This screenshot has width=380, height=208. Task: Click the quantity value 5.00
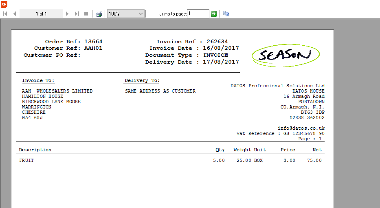[219, 160]
